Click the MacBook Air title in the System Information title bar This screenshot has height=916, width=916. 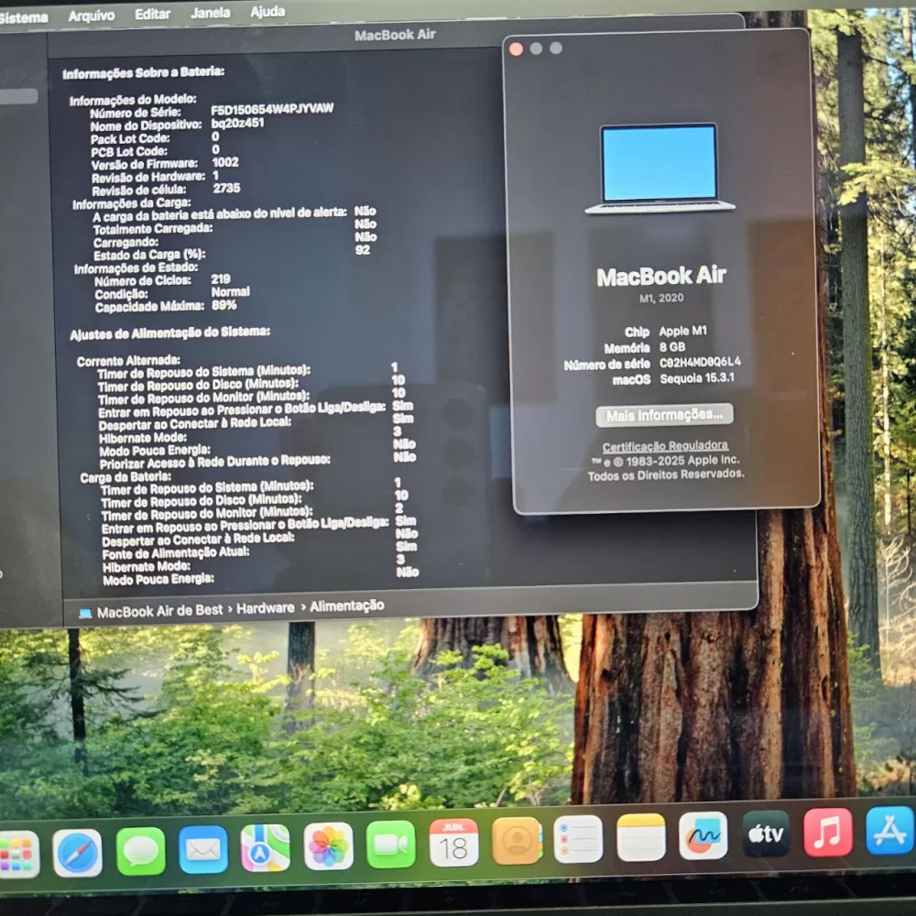point(395,35)
